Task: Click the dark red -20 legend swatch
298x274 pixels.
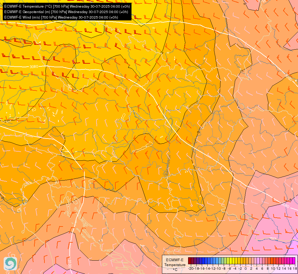Action: (190, 261)
